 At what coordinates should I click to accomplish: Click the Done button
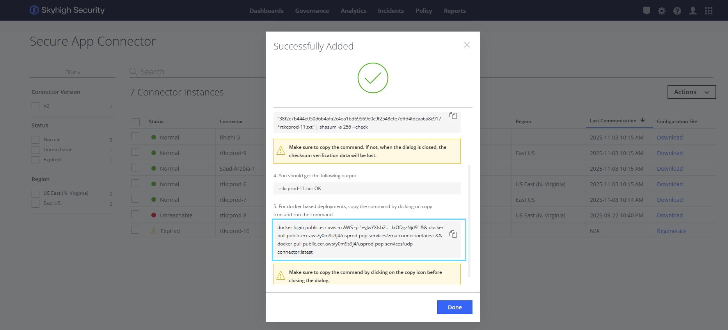(x=455, y=307)
